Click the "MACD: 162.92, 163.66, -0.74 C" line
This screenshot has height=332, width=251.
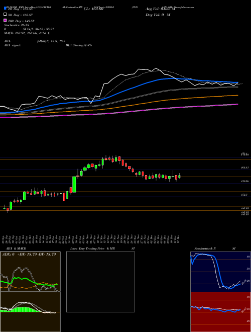click(27, 33)
